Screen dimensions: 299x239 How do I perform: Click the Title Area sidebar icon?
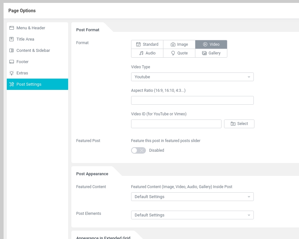[x=12, y=39]
